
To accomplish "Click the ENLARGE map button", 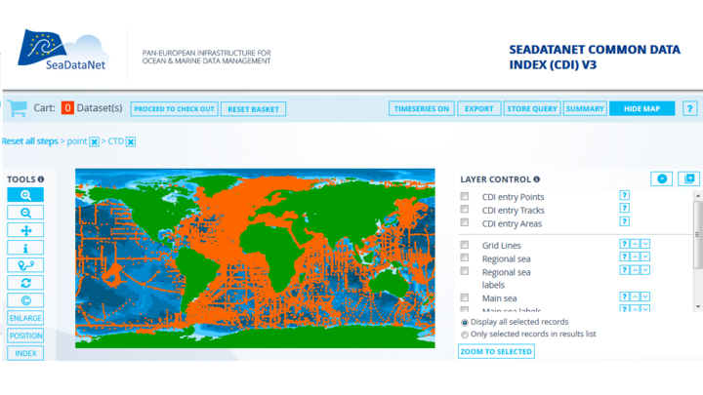I will (x=25, y=318).
